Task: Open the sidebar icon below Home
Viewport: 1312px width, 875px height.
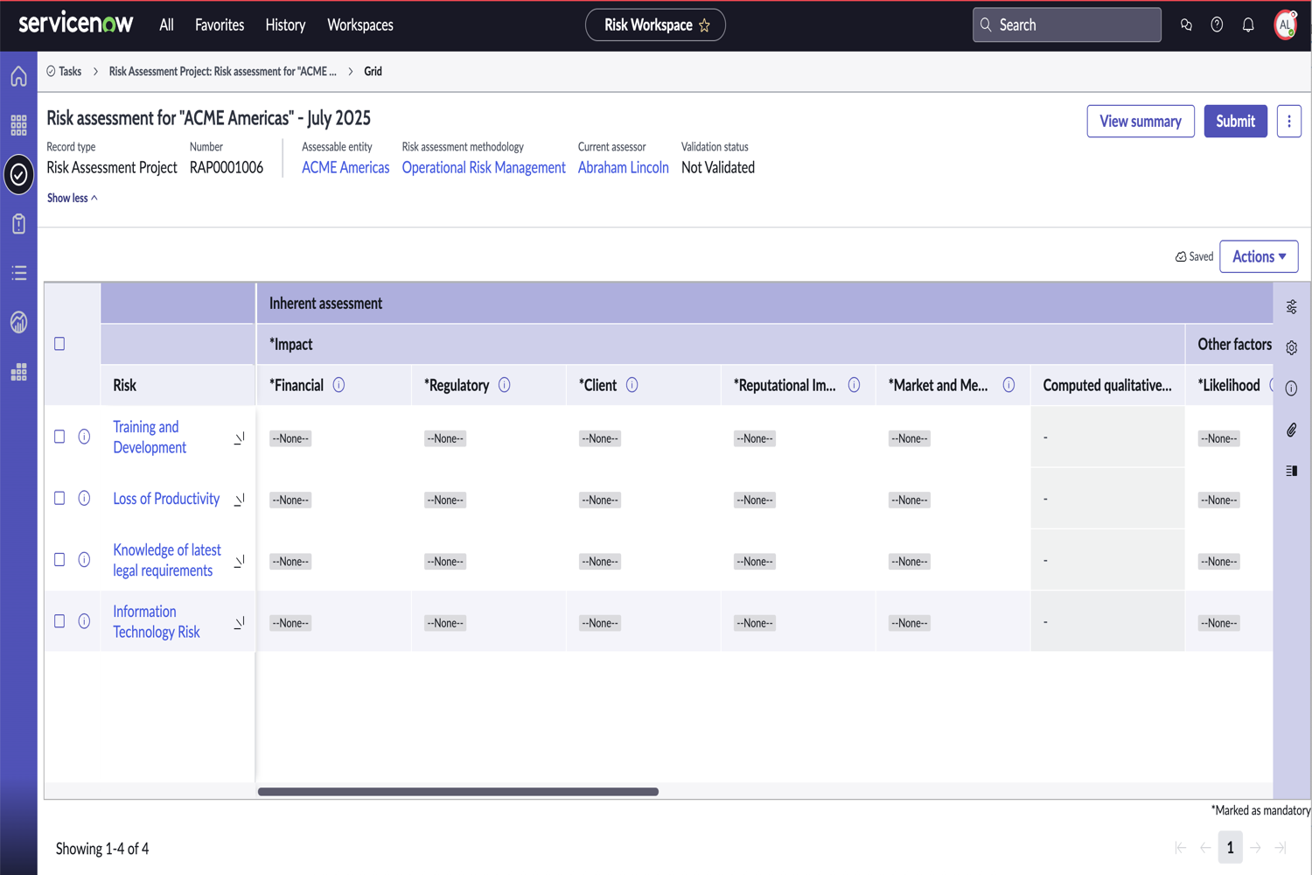Action: point(18,125)
